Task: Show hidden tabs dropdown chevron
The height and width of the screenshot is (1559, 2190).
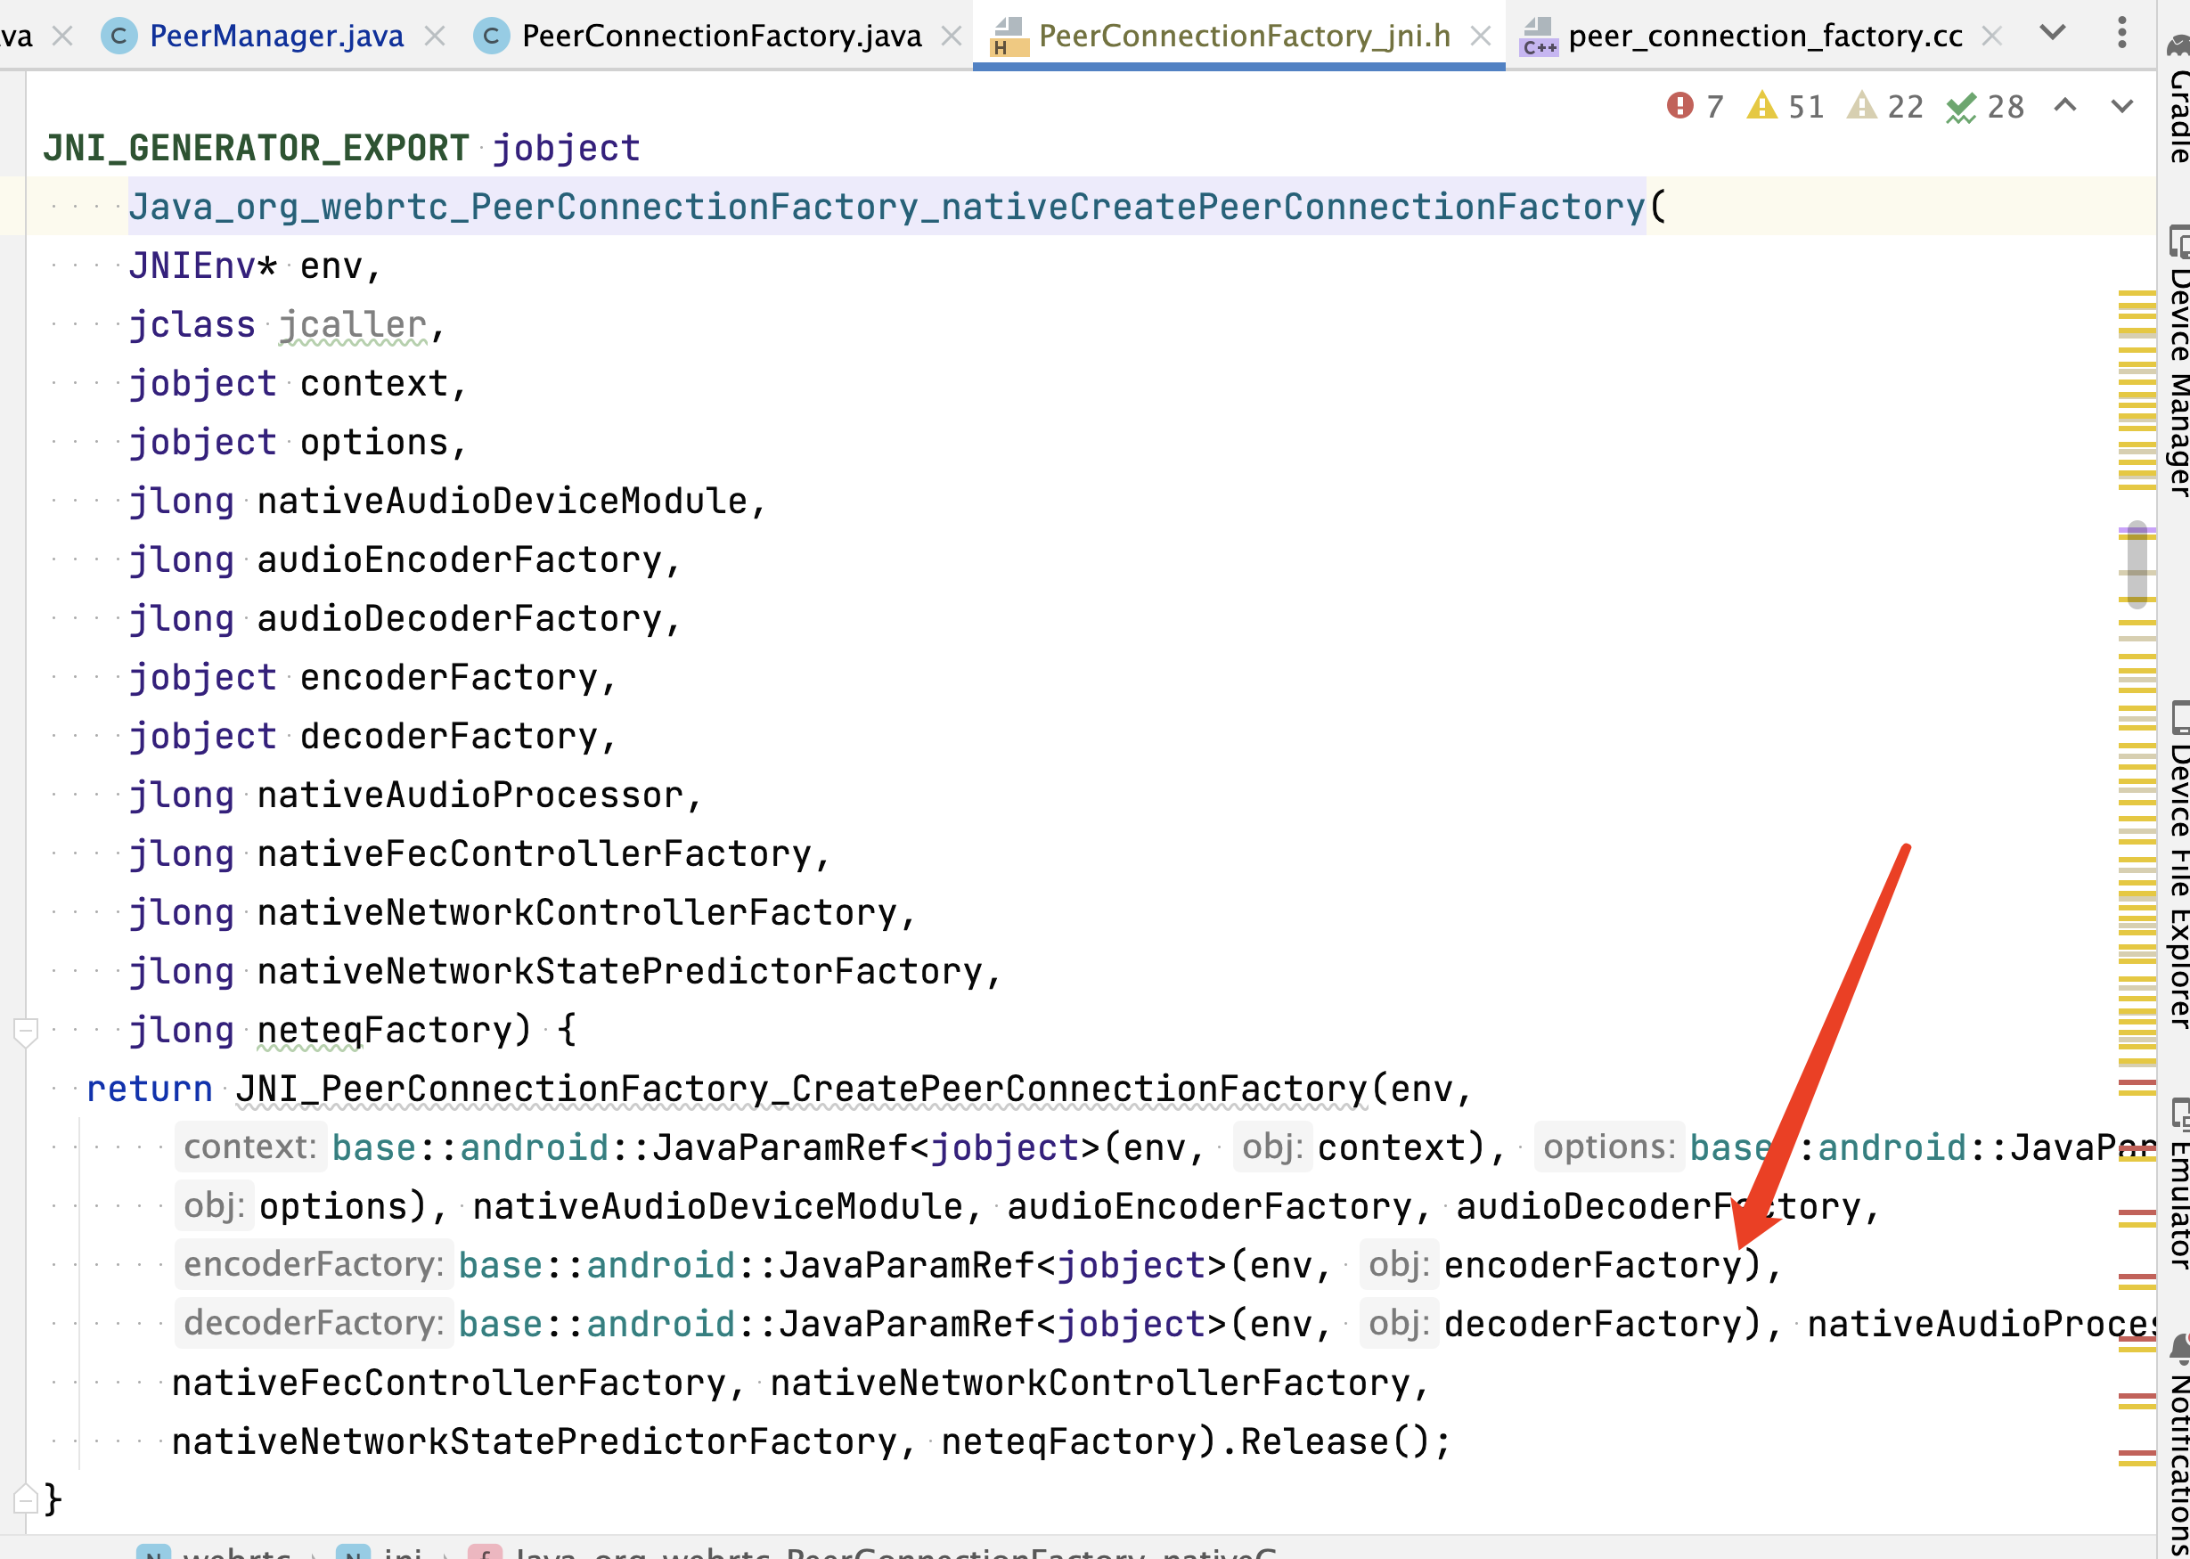Action: tap(2053, 34)
